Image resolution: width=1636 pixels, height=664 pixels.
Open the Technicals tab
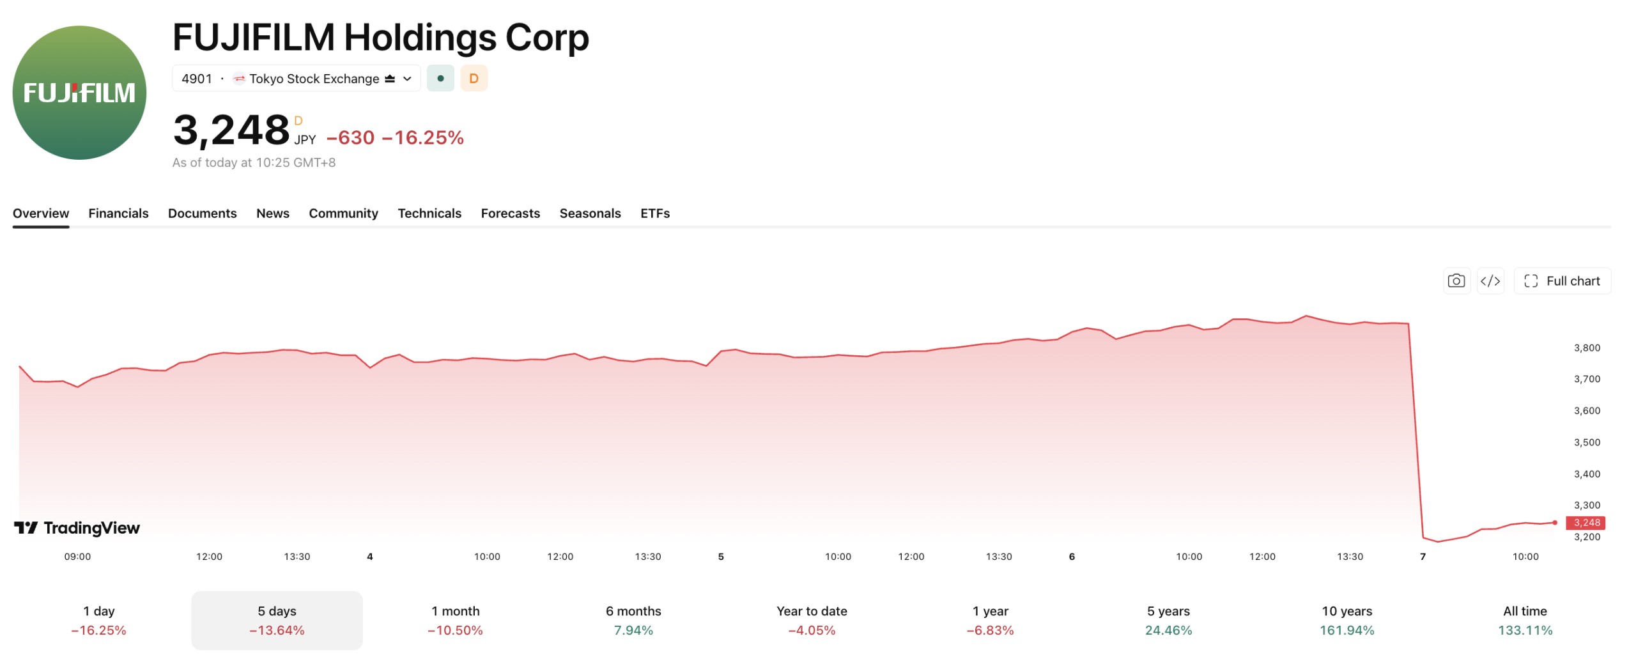(x=429, y=213)
